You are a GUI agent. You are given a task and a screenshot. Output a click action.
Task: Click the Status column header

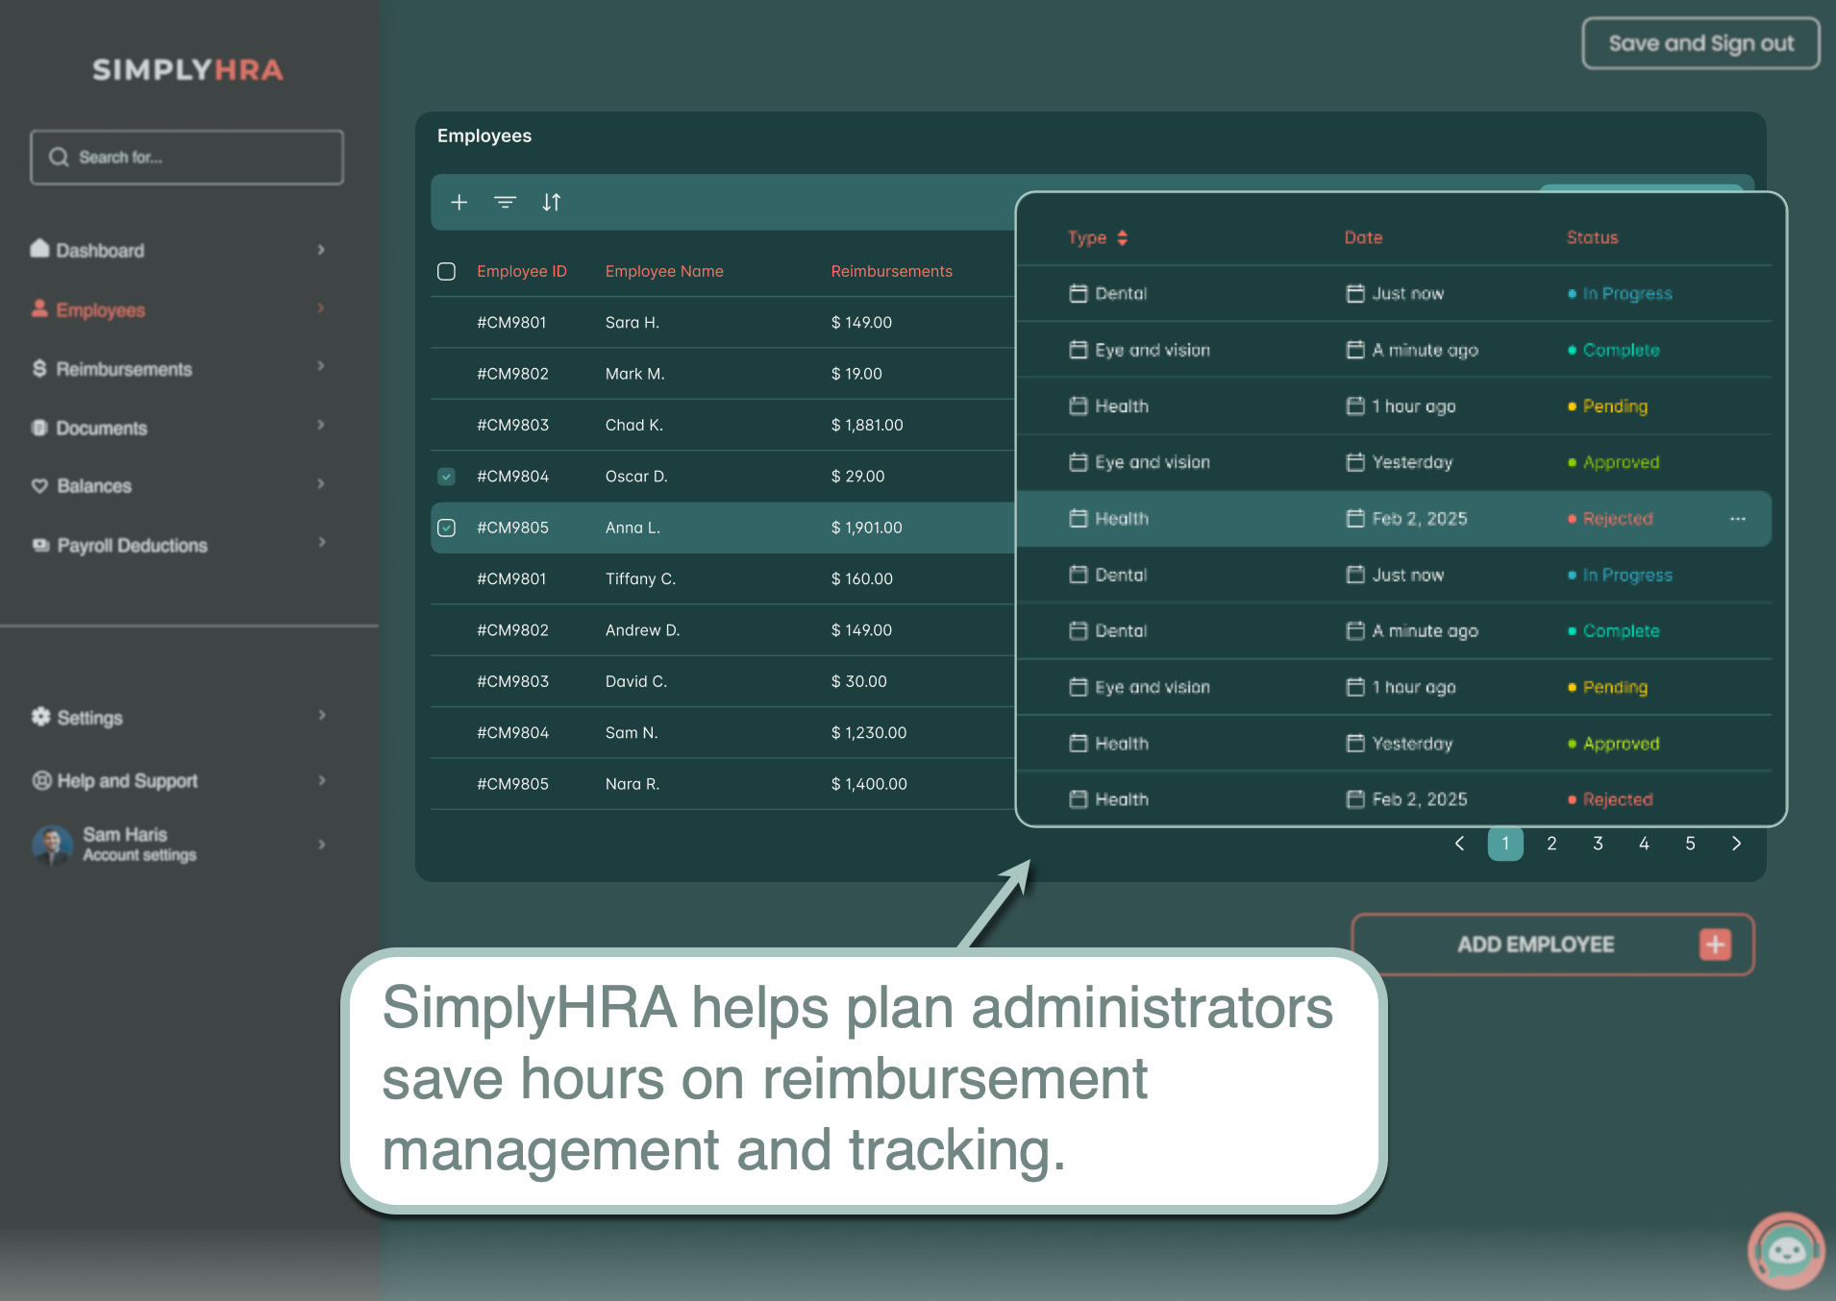click(x=1593, y=237)
